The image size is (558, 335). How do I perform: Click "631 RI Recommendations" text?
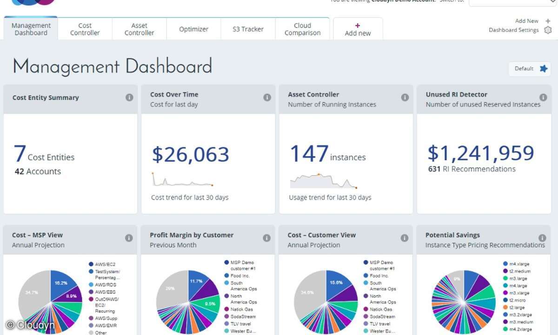click(x=472, y=169)
